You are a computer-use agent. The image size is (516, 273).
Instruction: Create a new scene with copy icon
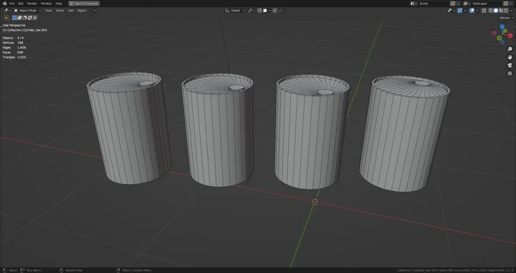tap(453, 3)
